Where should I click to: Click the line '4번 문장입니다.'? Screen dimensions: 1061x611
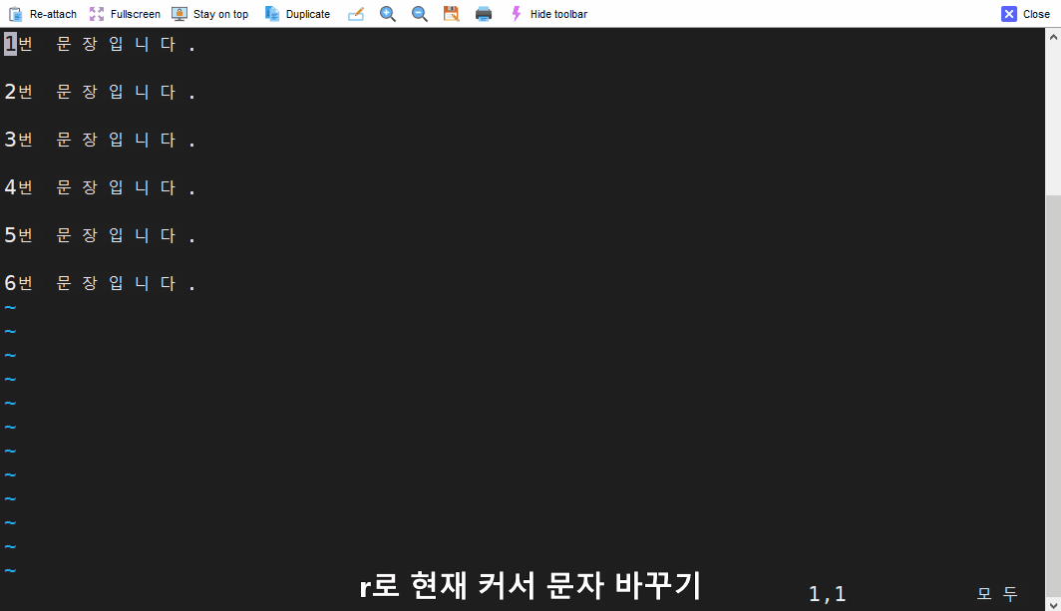pyautogui.click(x=100, y=187)
